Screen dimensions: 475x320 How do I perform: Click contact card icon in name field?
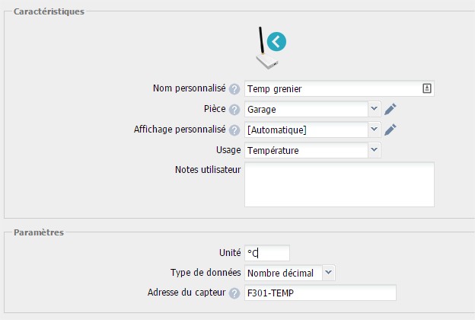pos(427,88)
